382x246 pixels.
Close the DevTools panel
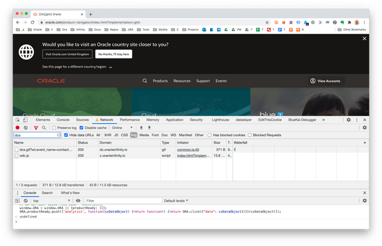click(364, 120)
